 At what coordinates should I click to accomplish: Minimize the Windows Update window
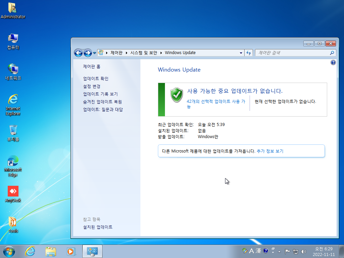pyautogui.click(x=308, y=44)
